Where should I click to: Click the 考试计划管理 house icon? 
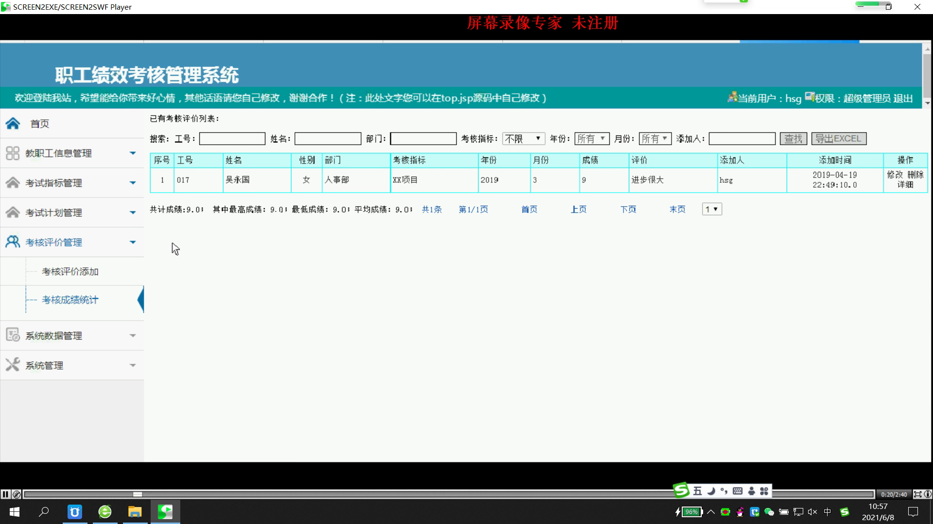click(x=13, y=213)
